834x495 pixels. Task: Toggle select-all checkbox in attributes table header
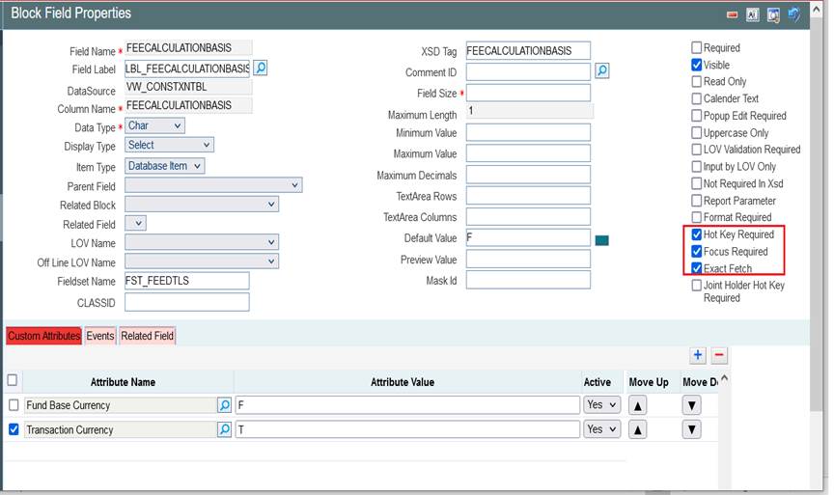tap(13, 379)
